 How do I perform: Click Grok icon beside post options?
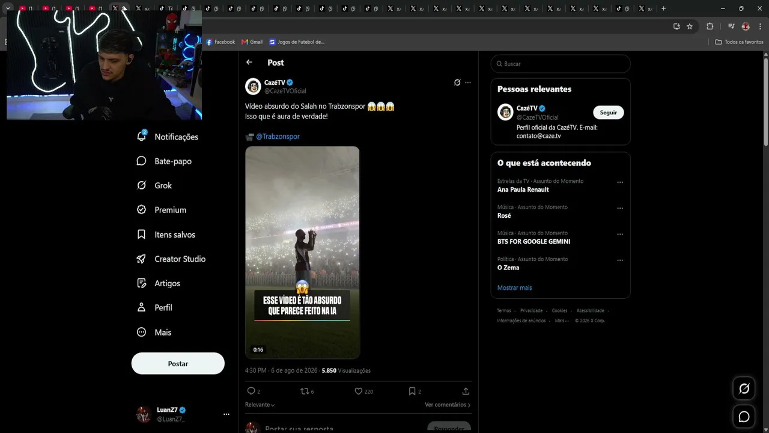coord(457,82)
